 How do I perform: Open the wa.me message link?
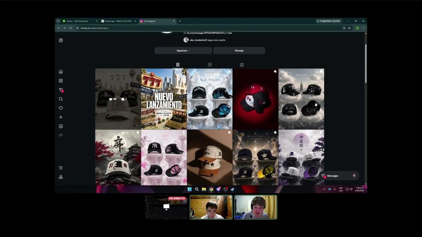tap(209, 33)
